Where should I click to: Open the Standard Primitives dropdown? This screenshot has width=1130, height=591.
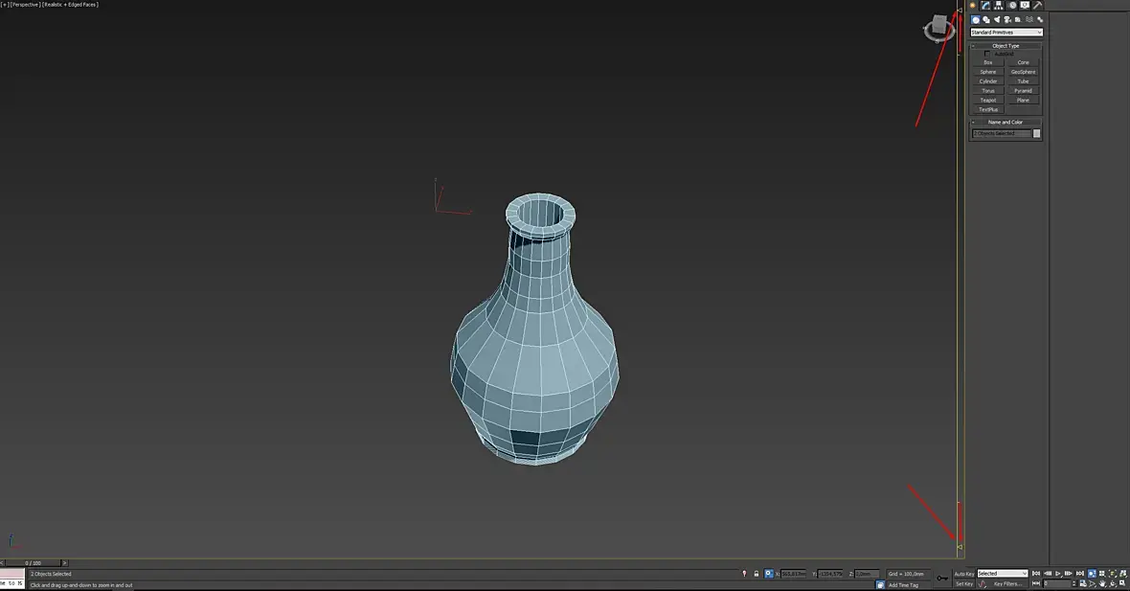click(x=1006, y=33)
